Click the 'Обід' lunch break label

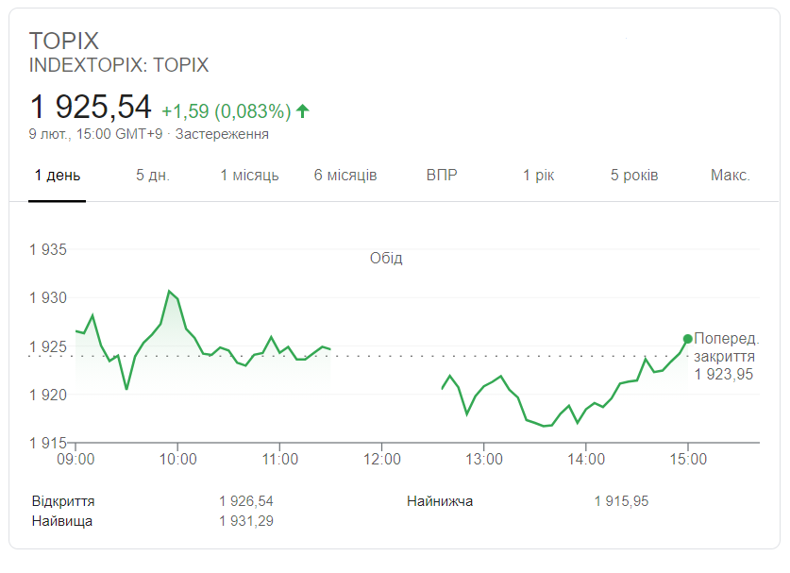coord(386,258)
